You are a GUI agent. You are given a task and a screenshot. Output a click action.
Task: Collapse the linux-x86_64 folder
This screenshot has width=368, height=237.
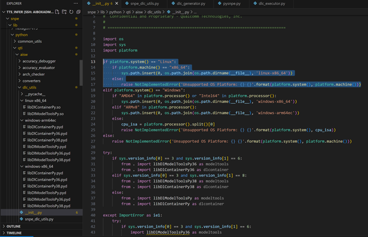(35, 100)
